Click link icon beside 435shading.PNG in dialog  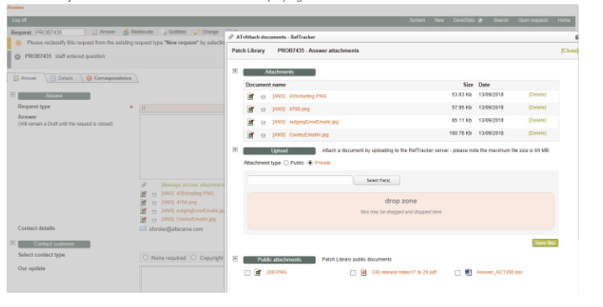pyautogui.click(x=264, y=96)
